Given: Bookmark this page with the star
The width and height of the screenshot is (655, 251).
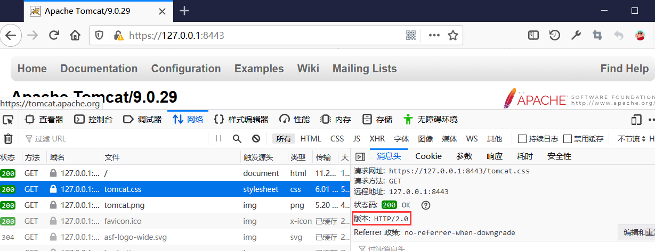Looking at the screenshot, I should click(453, 36).
